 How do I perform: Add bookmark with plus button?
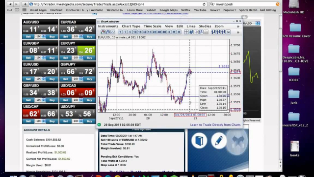coord(25,4)
